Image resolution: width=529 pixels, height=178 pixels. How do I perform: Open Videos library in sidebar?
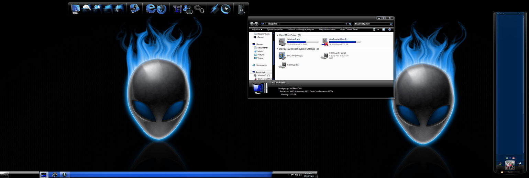258,58
